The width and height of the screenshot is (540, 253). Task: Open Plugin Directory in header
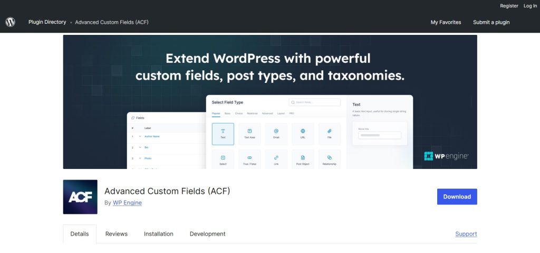[x=47, y=22]
